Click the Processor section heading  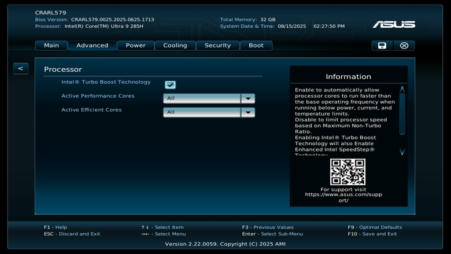(x=62, y=69)
